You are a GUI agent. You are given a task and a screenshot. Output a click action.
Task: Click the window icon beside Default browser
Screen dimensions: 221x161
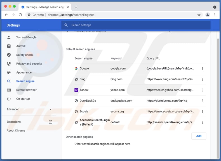(9, 90)
